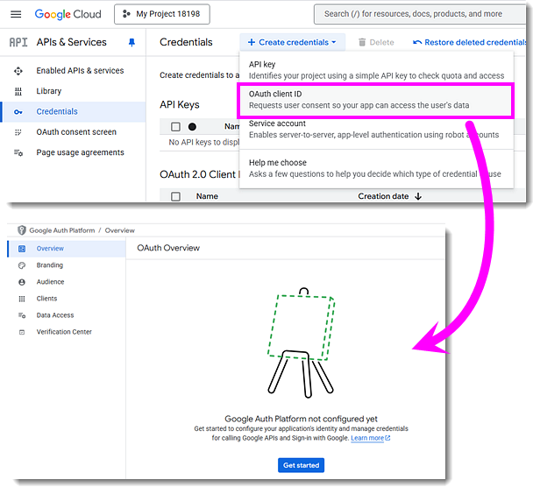The width and height of the screenshot is (533, 487).
Task: Unpin APIs & Services using the pin icon
Action: tap(131, 42)
